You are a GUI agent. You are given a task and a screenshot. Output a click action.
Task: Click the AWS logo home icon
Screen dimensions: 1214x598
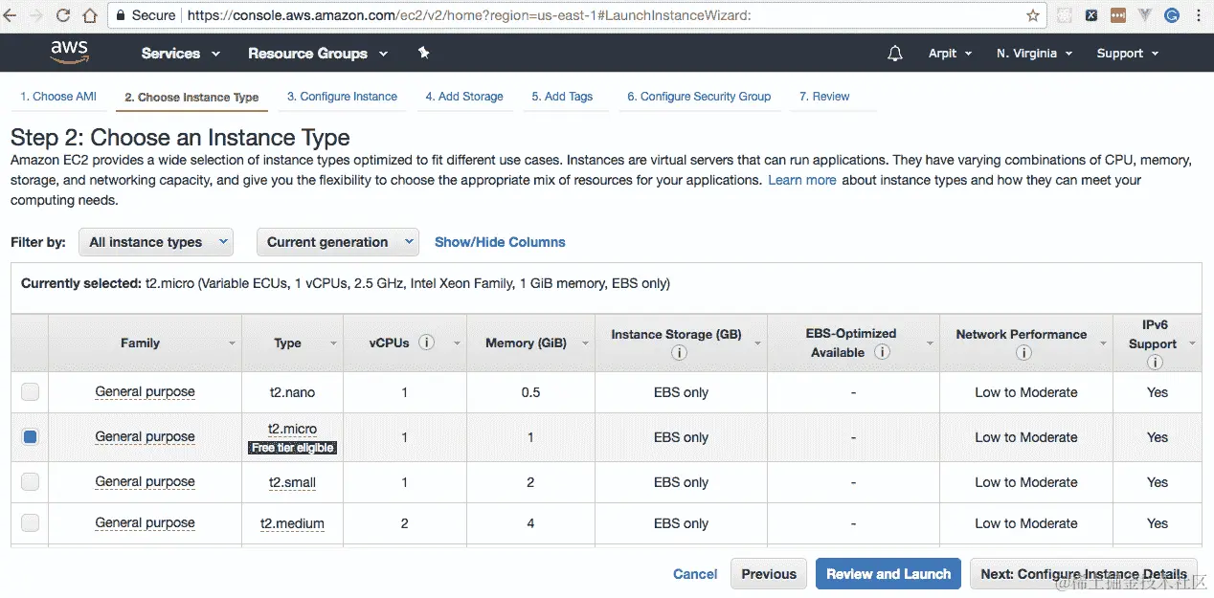click(70, 53)
